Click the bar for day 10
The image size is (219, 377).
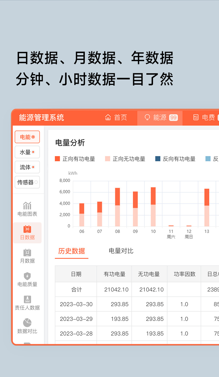[153, 207]
